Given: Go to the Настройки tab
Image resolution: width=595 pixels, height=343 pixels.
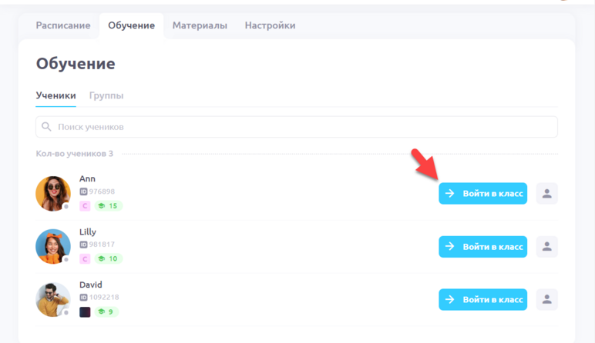Looking at the screenshot, I should pos(270,25).
